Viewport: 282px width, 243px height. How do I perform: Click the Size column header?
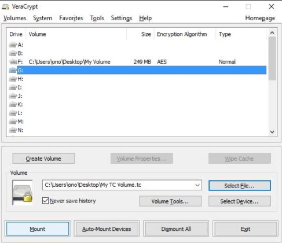click(140, 34)
